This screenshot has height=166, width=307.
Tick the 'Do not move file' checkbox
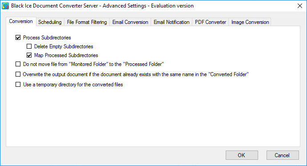(18, 64)
